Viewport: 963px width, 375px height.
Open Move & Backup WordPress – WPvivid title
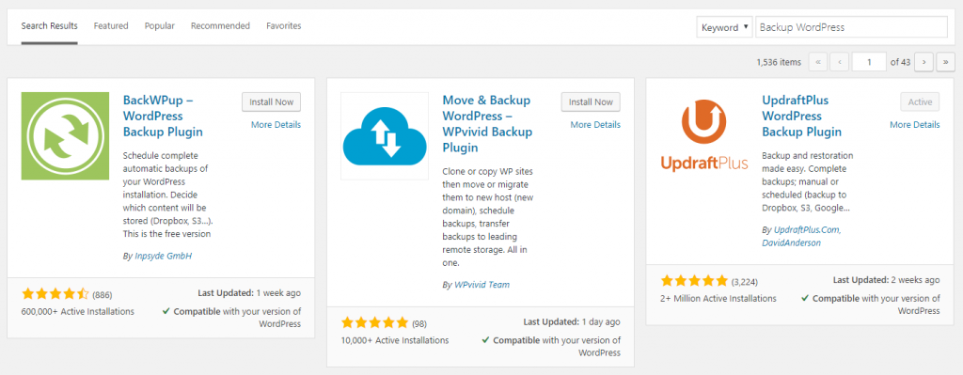tap(487, 124)
